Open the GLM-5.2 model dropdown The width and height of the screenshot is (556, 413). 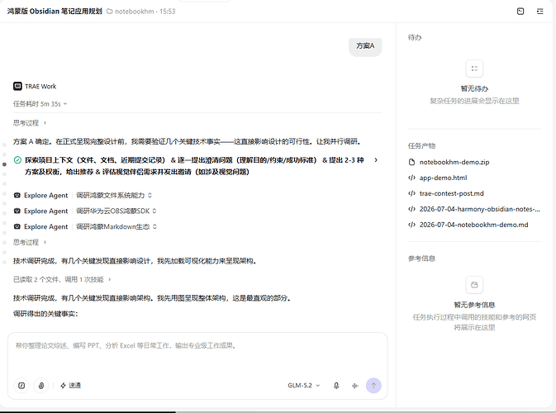pyautogui.click(x=303, y=386)
